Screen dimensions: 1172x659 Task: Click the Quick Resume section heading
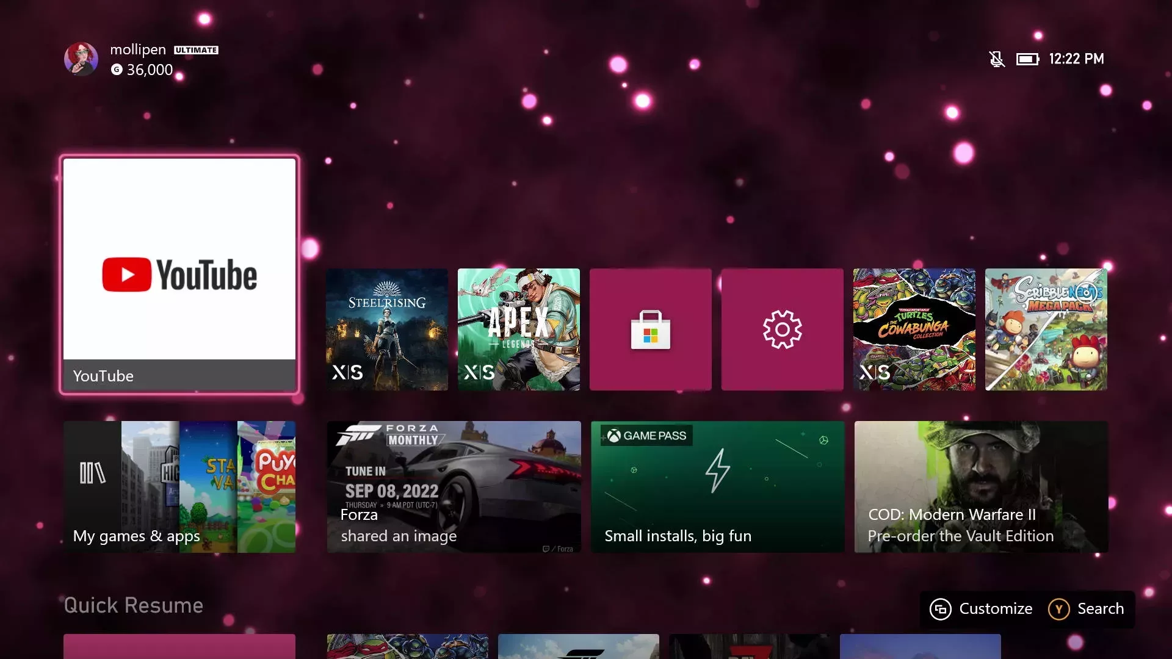tap(134, 605)
